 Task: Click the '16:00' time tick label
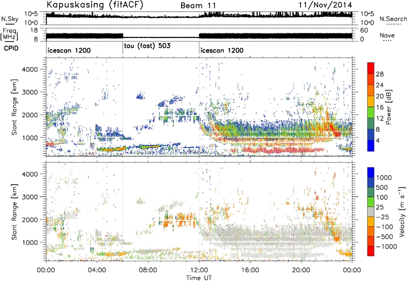tap(250, 270)
